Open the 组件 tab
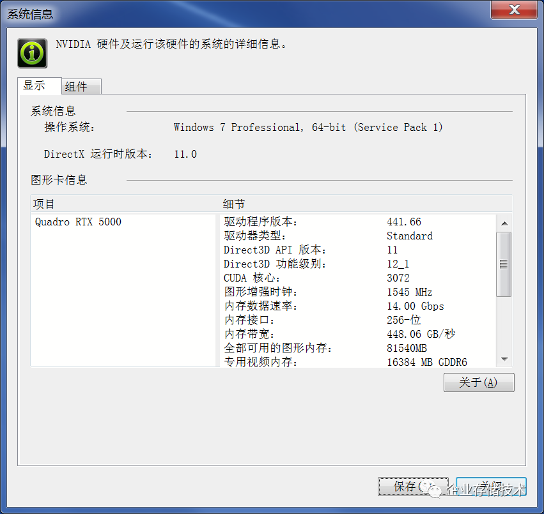This screenshot has height=514, width=544. 82,86
